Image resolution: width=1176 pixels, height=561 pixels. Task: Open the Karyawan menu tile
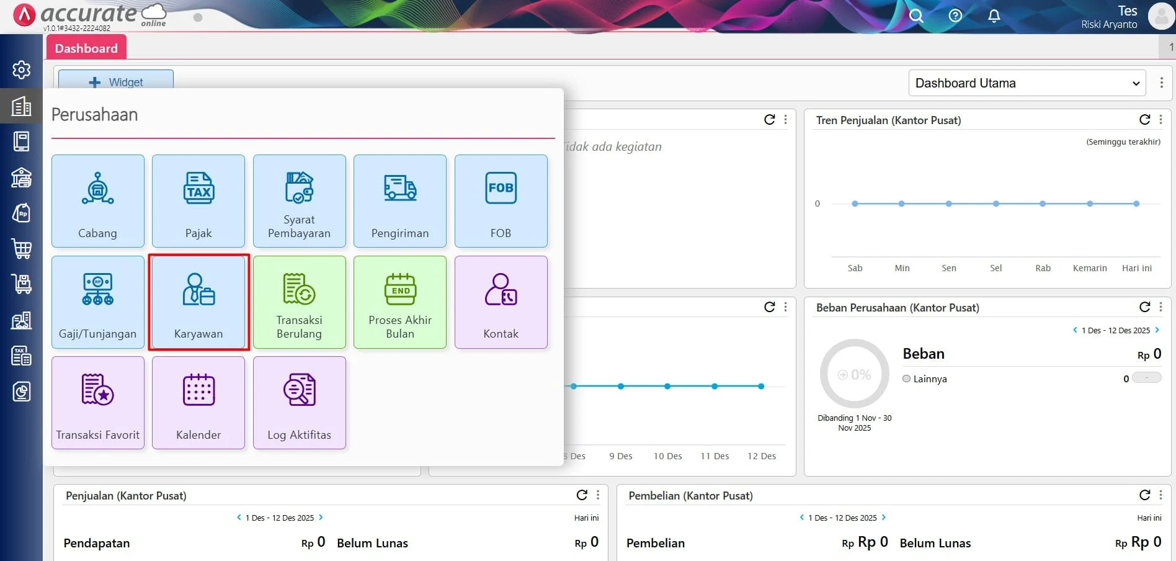(198, 302)
